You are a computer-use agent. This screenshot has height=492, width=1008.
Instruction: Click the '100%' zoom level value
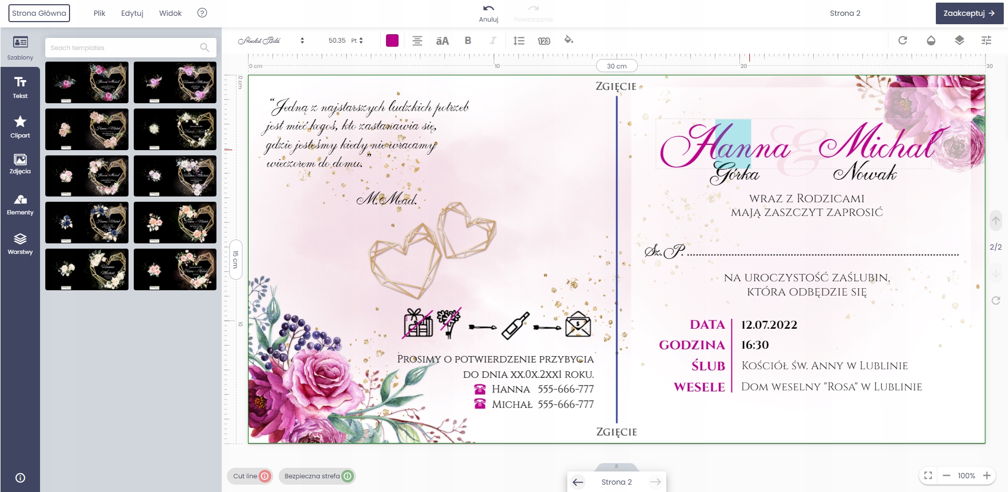(x=966, y=476)
